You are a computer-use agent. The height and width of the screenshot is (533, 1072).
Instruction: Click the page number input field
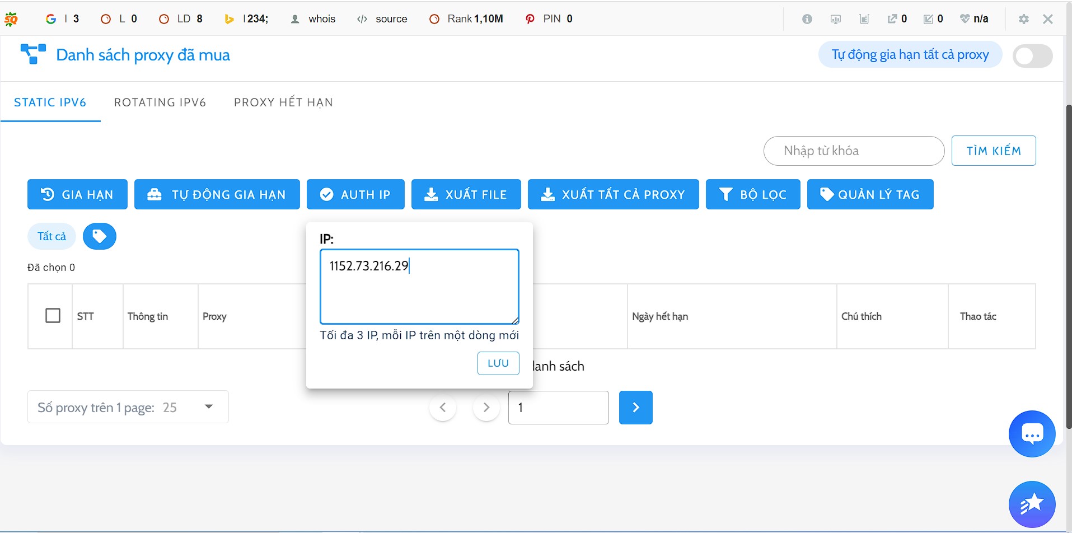pyautogui.click(x=559, y=408)
